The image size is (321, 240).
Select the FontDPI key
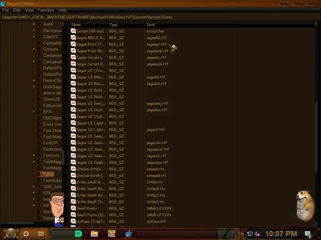(50, 143)
